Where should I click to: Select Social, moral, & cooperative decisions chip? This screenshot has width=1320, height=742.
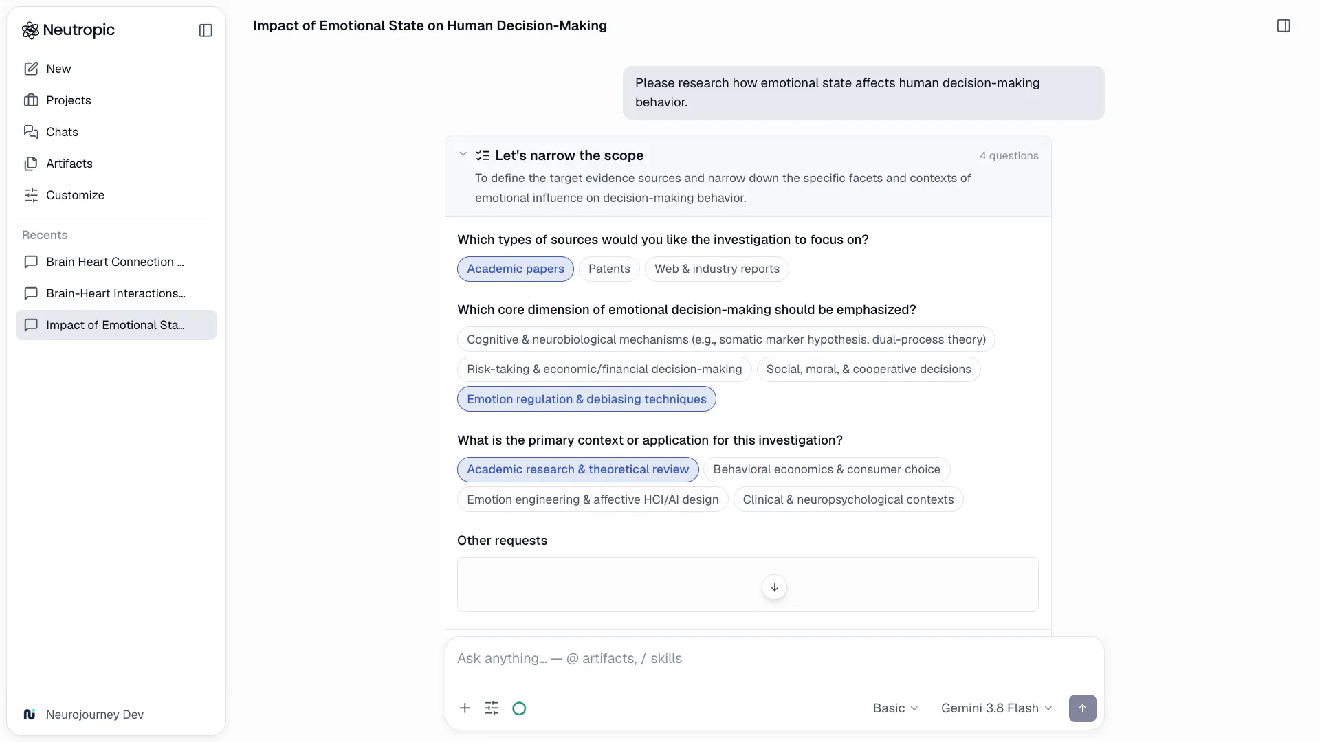tap(868, 369)
